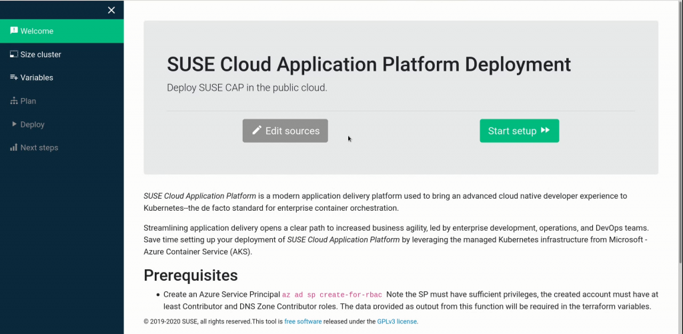
Task: Click the Variables list-add icon
Action: (13, 77)
